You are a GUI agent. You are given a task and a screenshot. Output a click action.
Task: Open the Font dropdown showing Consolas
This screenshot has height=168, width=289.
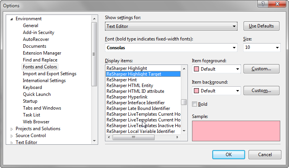click(x=171, y=48)
